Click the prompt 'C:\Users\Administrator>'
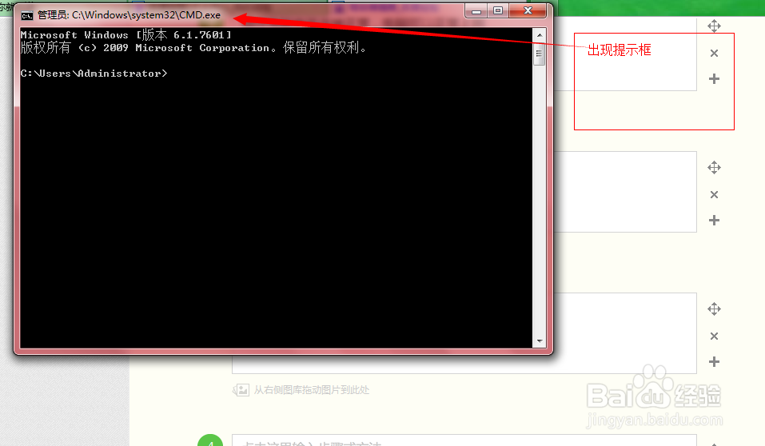 (x=94, y=74)
